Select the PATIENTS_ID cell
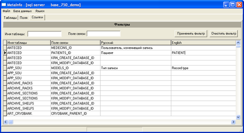 (x=75, y=53)
